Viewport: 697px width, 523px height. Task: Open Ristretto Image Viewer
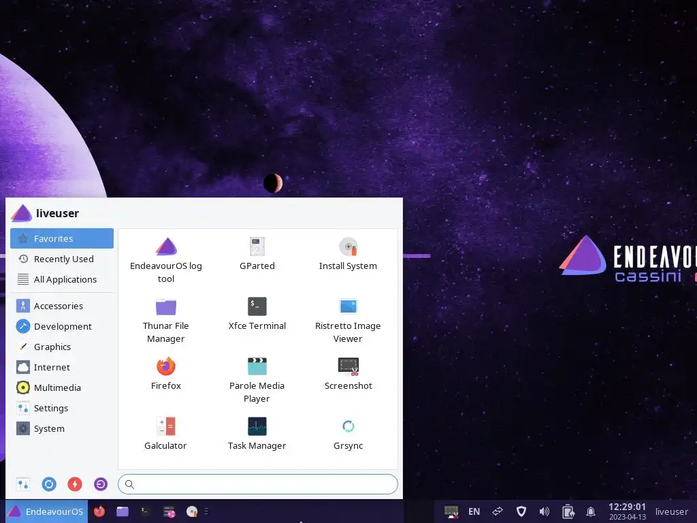pos(348,320)
